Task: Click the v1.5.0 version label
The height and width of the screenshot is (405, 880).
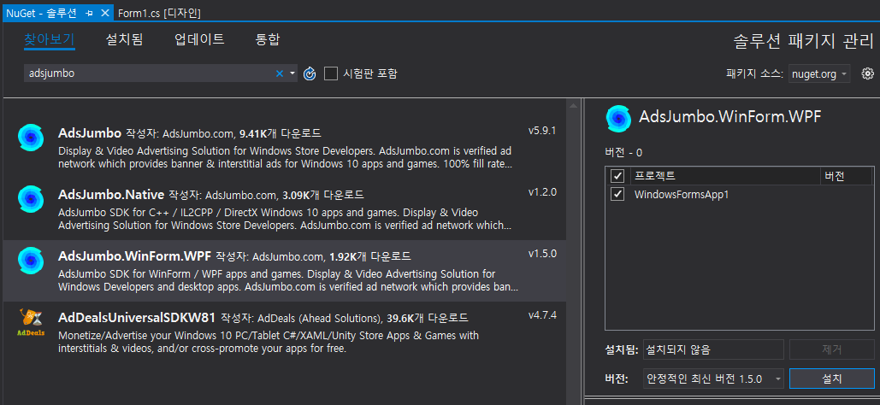Action: pos(542,254)
